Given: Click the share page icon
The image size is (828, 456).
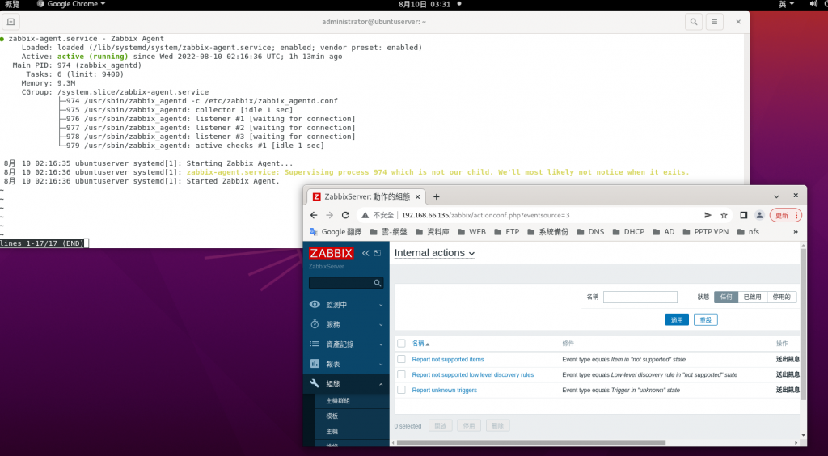Looking at the screenshot, I should 708,215.
